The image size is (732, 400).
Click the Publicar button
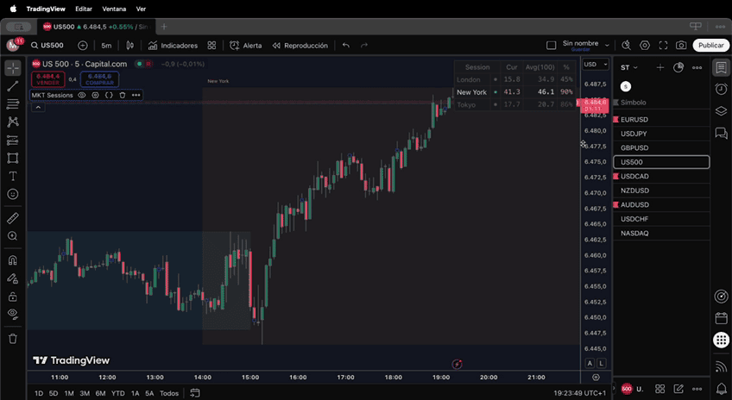pyautogui.click(x=710, y=46)
